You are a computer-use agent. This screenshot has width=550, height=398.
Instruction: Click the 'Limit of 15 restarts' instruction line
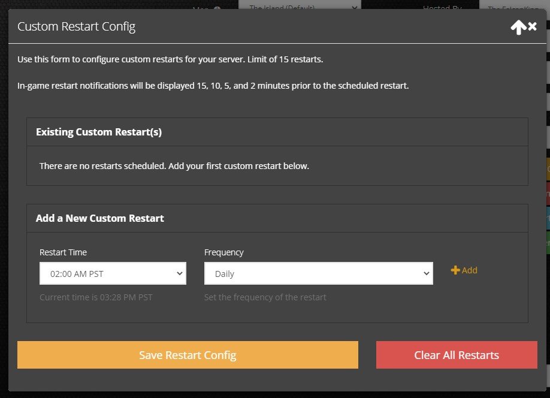pyautogui.click(x=170, y=59)
